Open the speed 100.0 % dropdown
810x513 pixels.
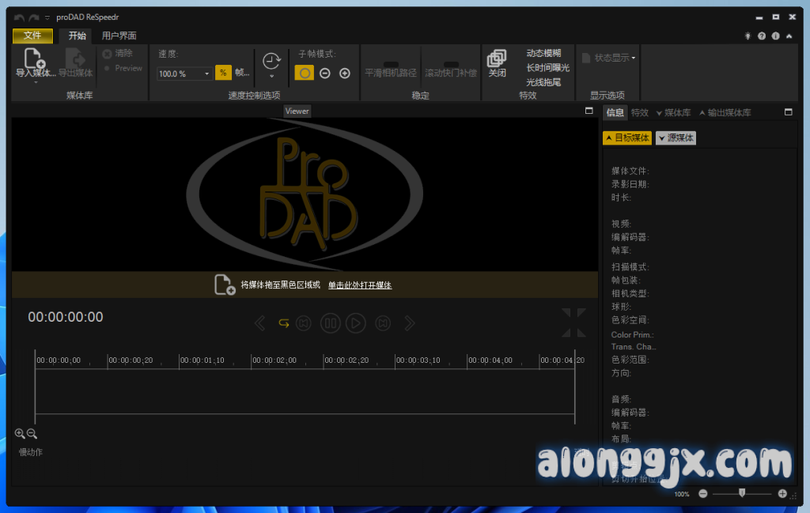(x=207, y=74)
